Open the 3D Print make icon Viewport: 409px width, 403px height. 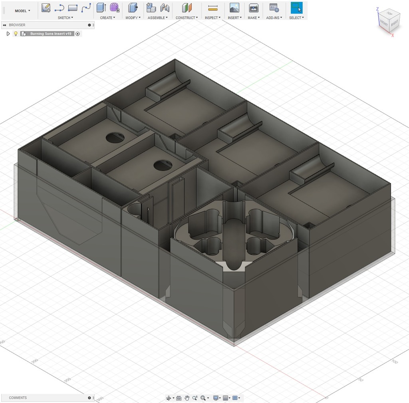(x=254, y=8)
